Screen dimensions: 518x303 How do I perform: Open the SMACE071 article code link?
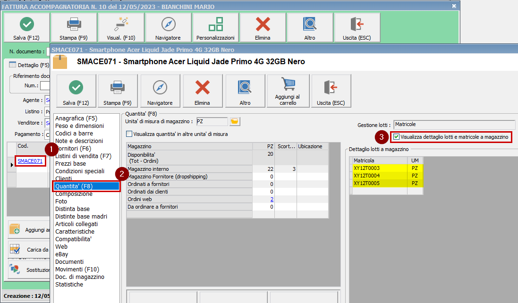click(x=30, y=161)
